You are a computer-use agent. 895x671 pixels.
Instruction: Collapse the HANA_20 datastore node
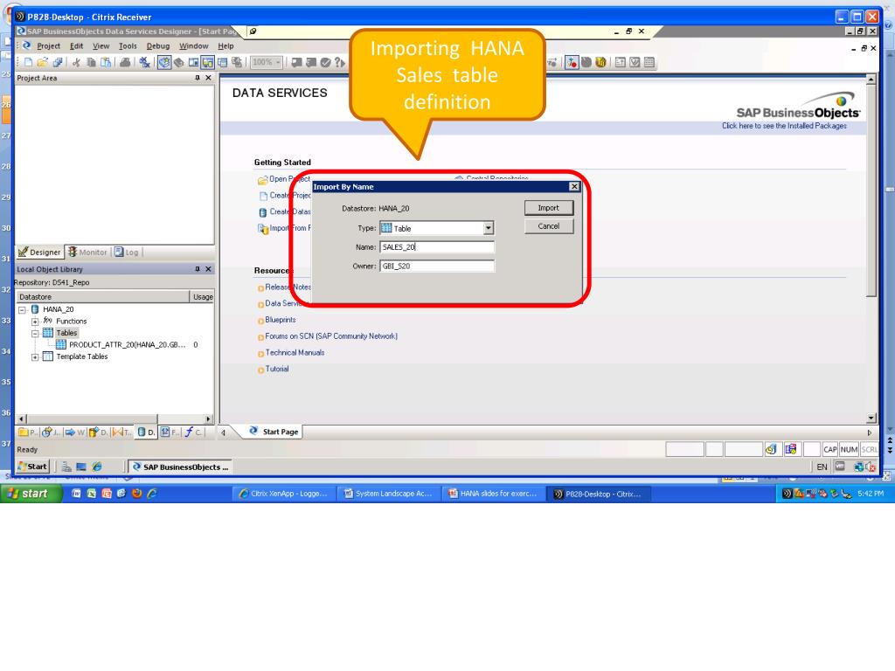point(22,310)
